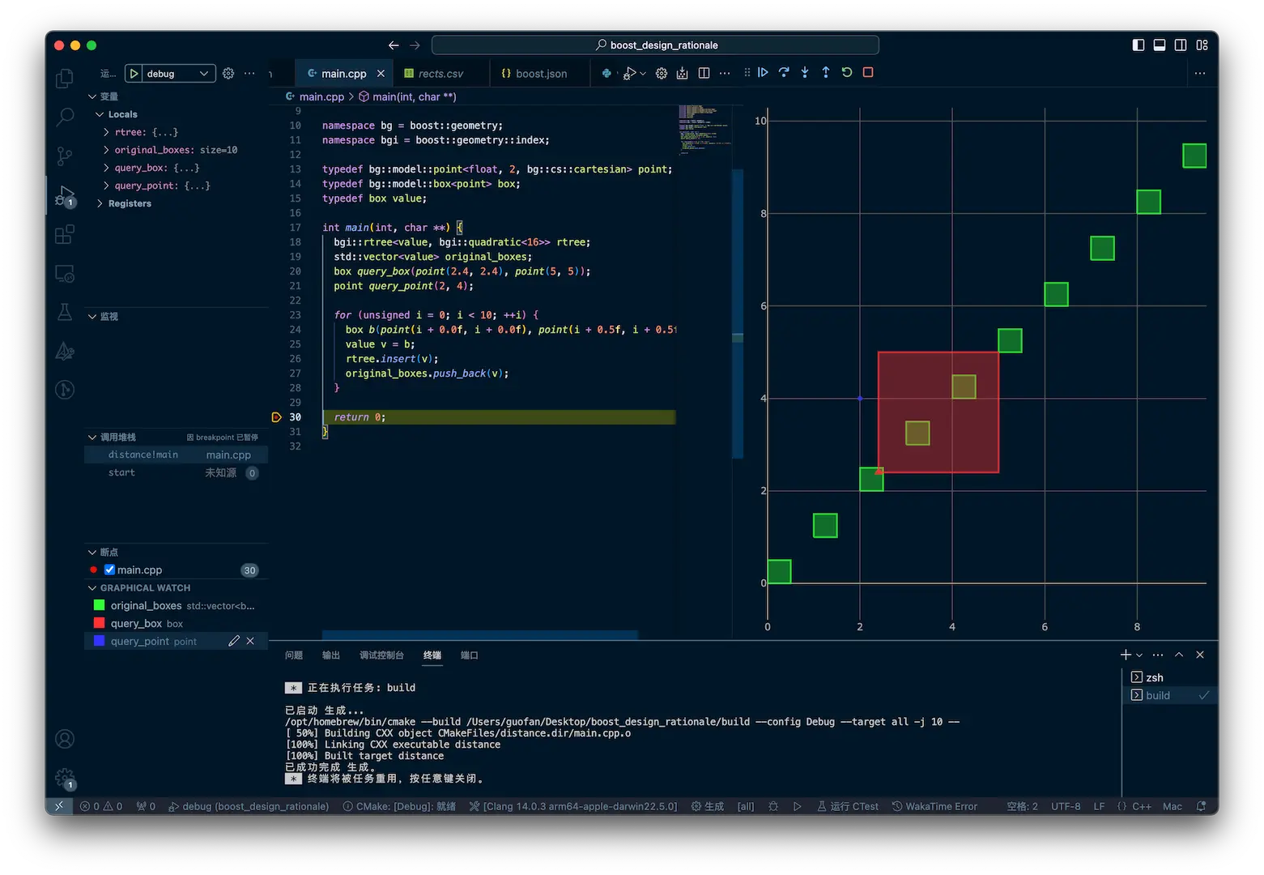Open the 问题 problems panel tab
The image size is (1264, 875).
294,655
